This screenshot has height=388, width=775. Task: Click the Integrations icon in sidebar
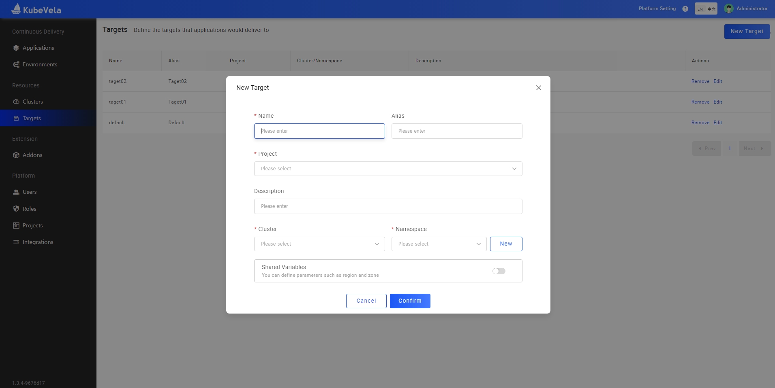coord(16,242)
